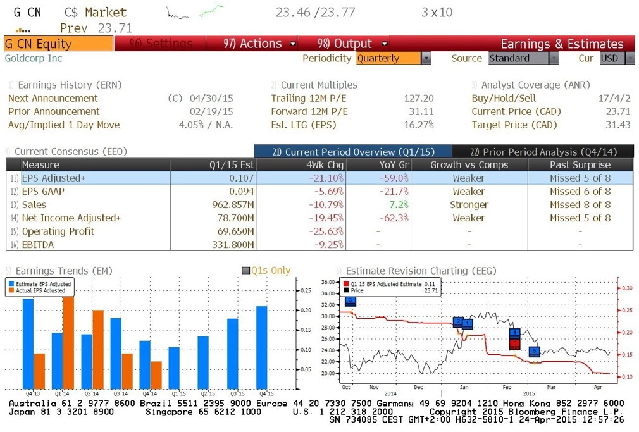Viewport: 639px width, 432px height.
Task: Click the Q4 15 estimate bar in Earnings Trends
Action: 262,348
